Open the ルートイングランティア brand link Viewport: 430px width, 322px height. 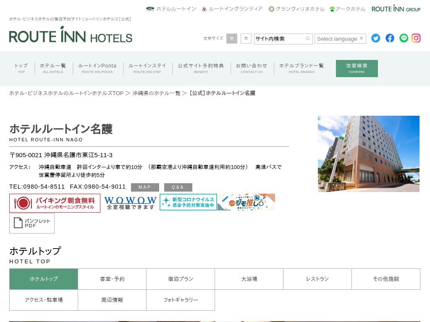[x=232, y=9]
